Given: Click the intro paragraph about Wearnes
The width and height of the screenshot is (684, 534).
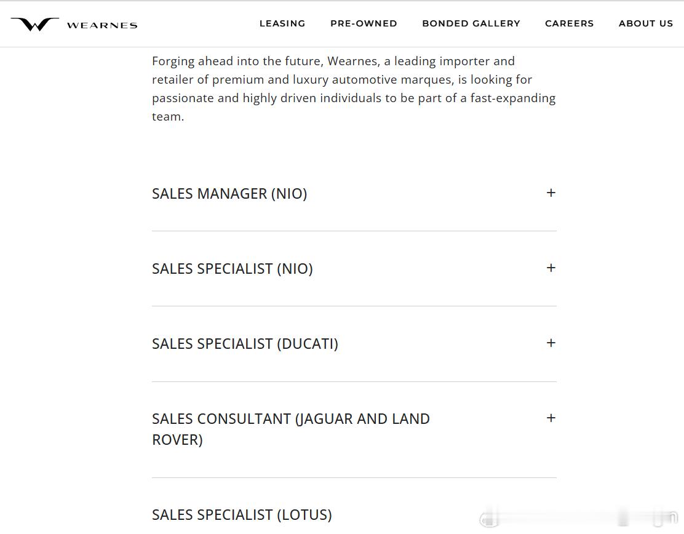Looking at the screenshot, I should click(x=354, y=89).
